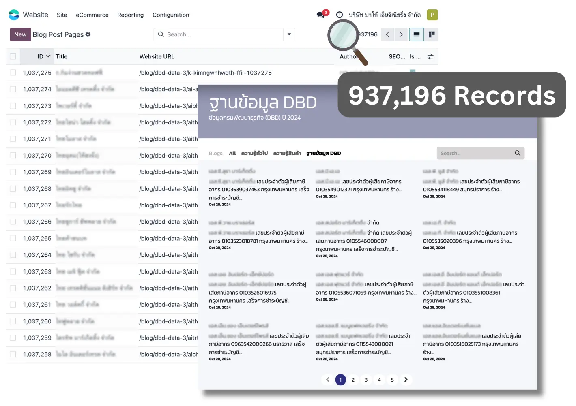Image resolution: width=576 pixels, height=406 pixels.
Task: Click the Website URL column header
Action: [x=157, y=56]
